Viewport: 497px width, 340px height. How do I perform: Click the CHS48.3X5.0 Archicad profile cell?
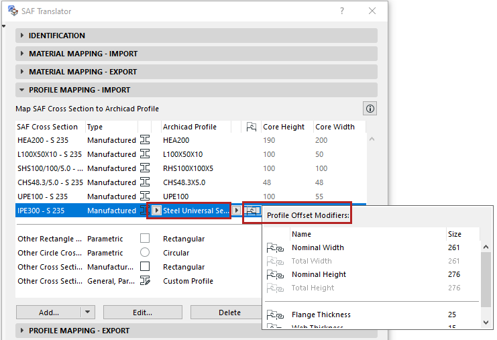tap(184, 182)
